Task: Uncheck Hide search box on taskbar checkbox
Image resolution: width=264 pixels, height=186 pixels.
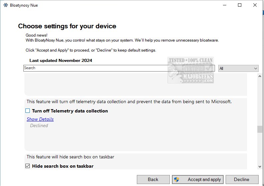Action: pos(27,166)
